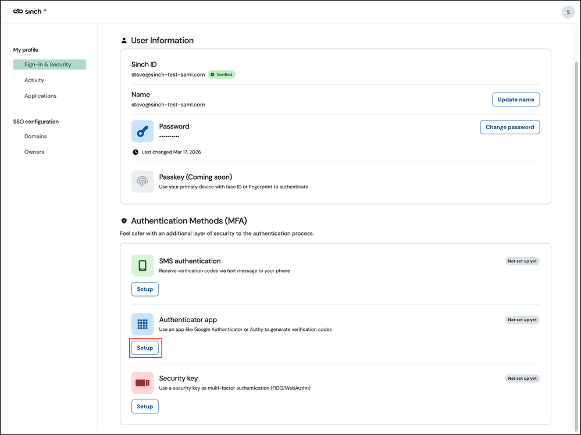Click the Authentication Methods (MFA) heading
The height and width of the screenshot is (435, 581).
[189, 221]
